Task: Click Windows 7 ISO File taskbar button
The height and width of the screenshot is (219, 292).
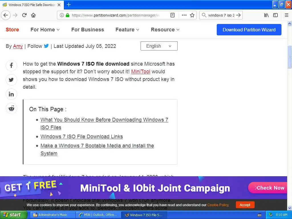Action: 144,215
